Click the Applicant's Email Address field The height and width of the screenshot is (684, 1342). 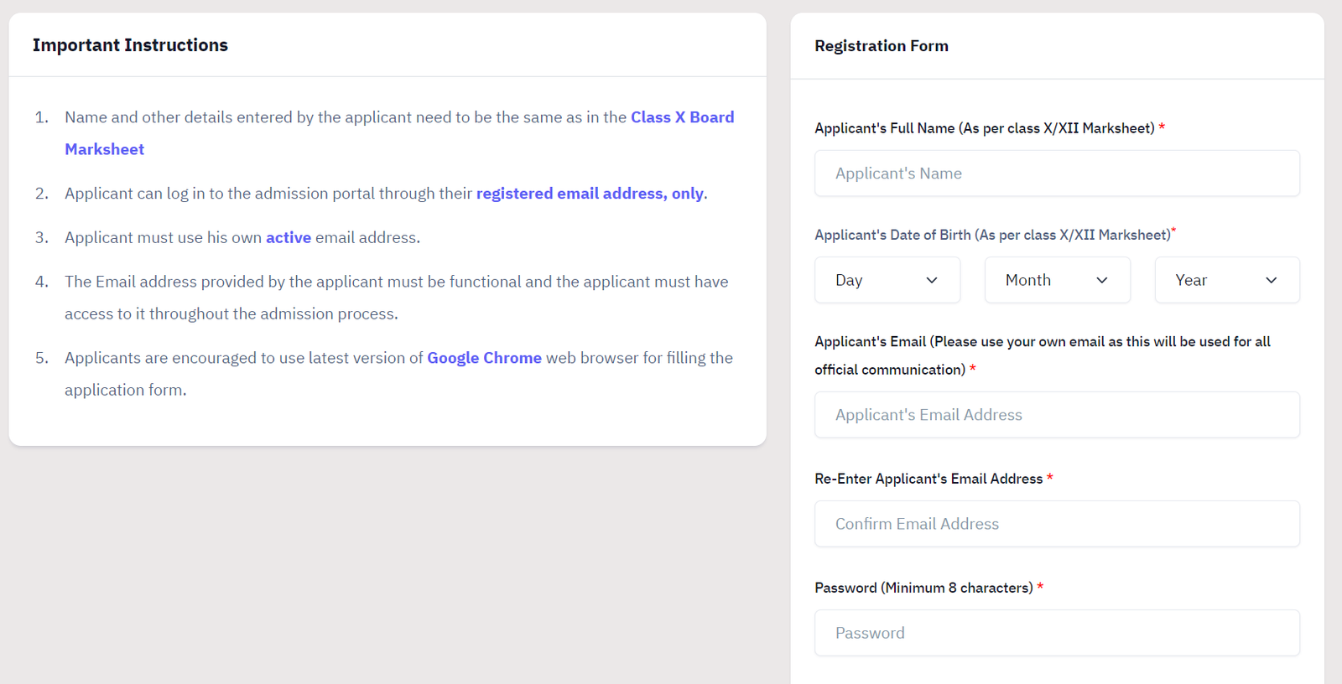pyautogui.click(x=1057, y=415)
